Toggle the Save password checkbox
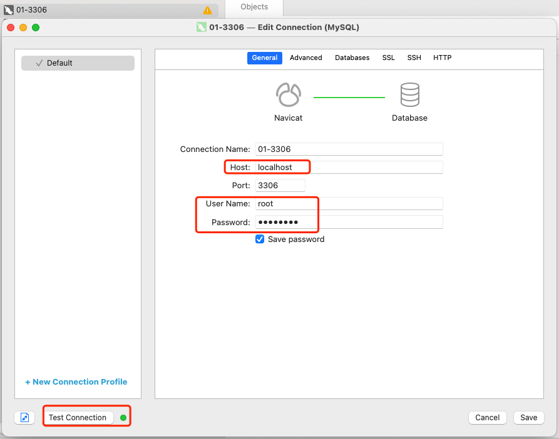559x439 pixels. pyautogui.click(x=260, y=239)
